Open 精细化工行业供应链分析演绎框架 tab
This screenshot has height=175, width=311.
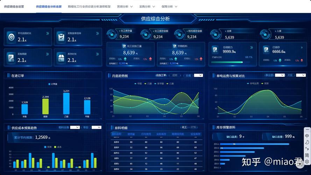(89, 7)
